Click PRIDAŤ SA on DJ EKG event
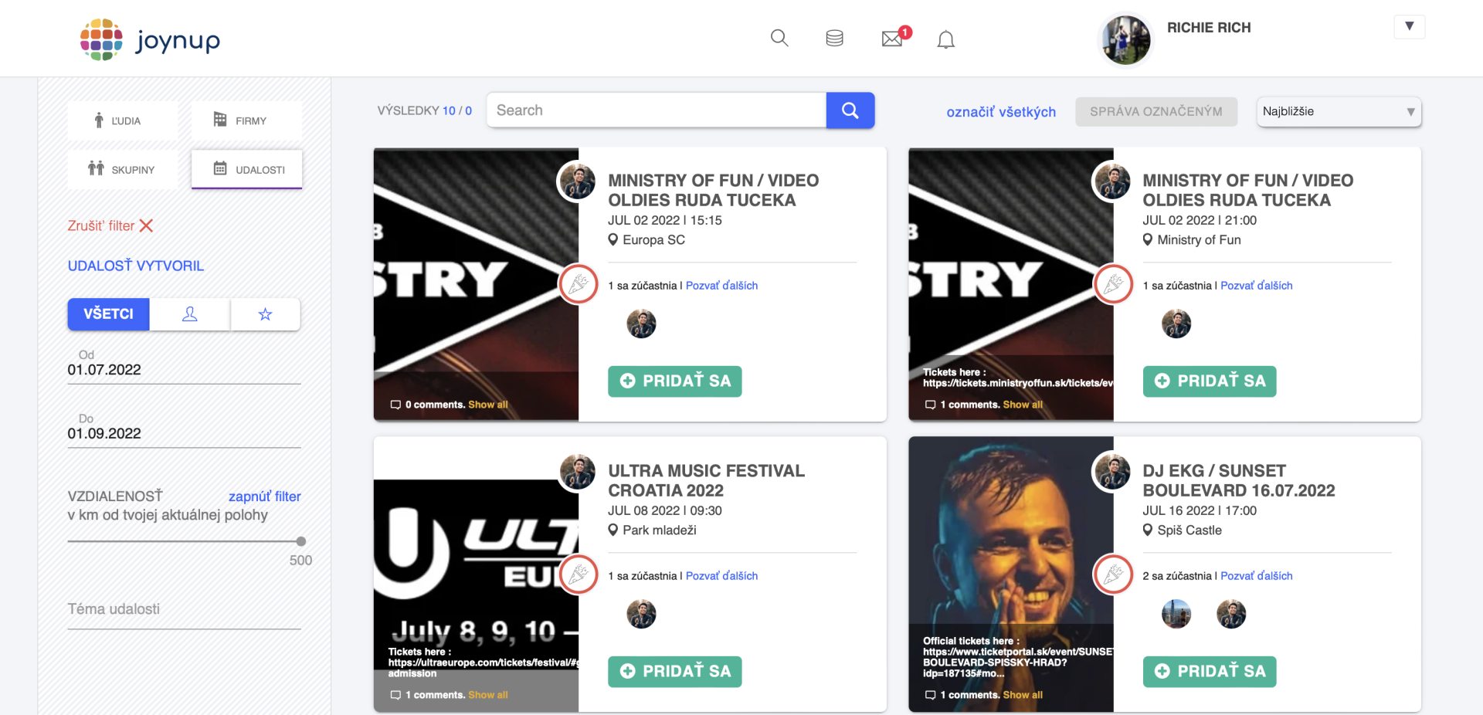This screenshot has width=1483, height=715. pos(1209,671)
